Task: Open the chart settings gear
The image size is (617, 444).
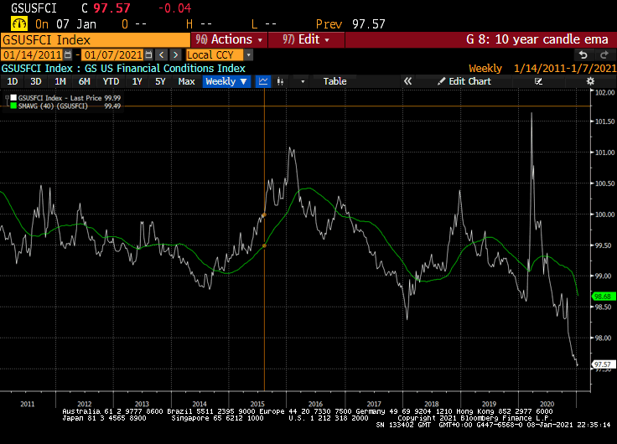Action: 590,81
